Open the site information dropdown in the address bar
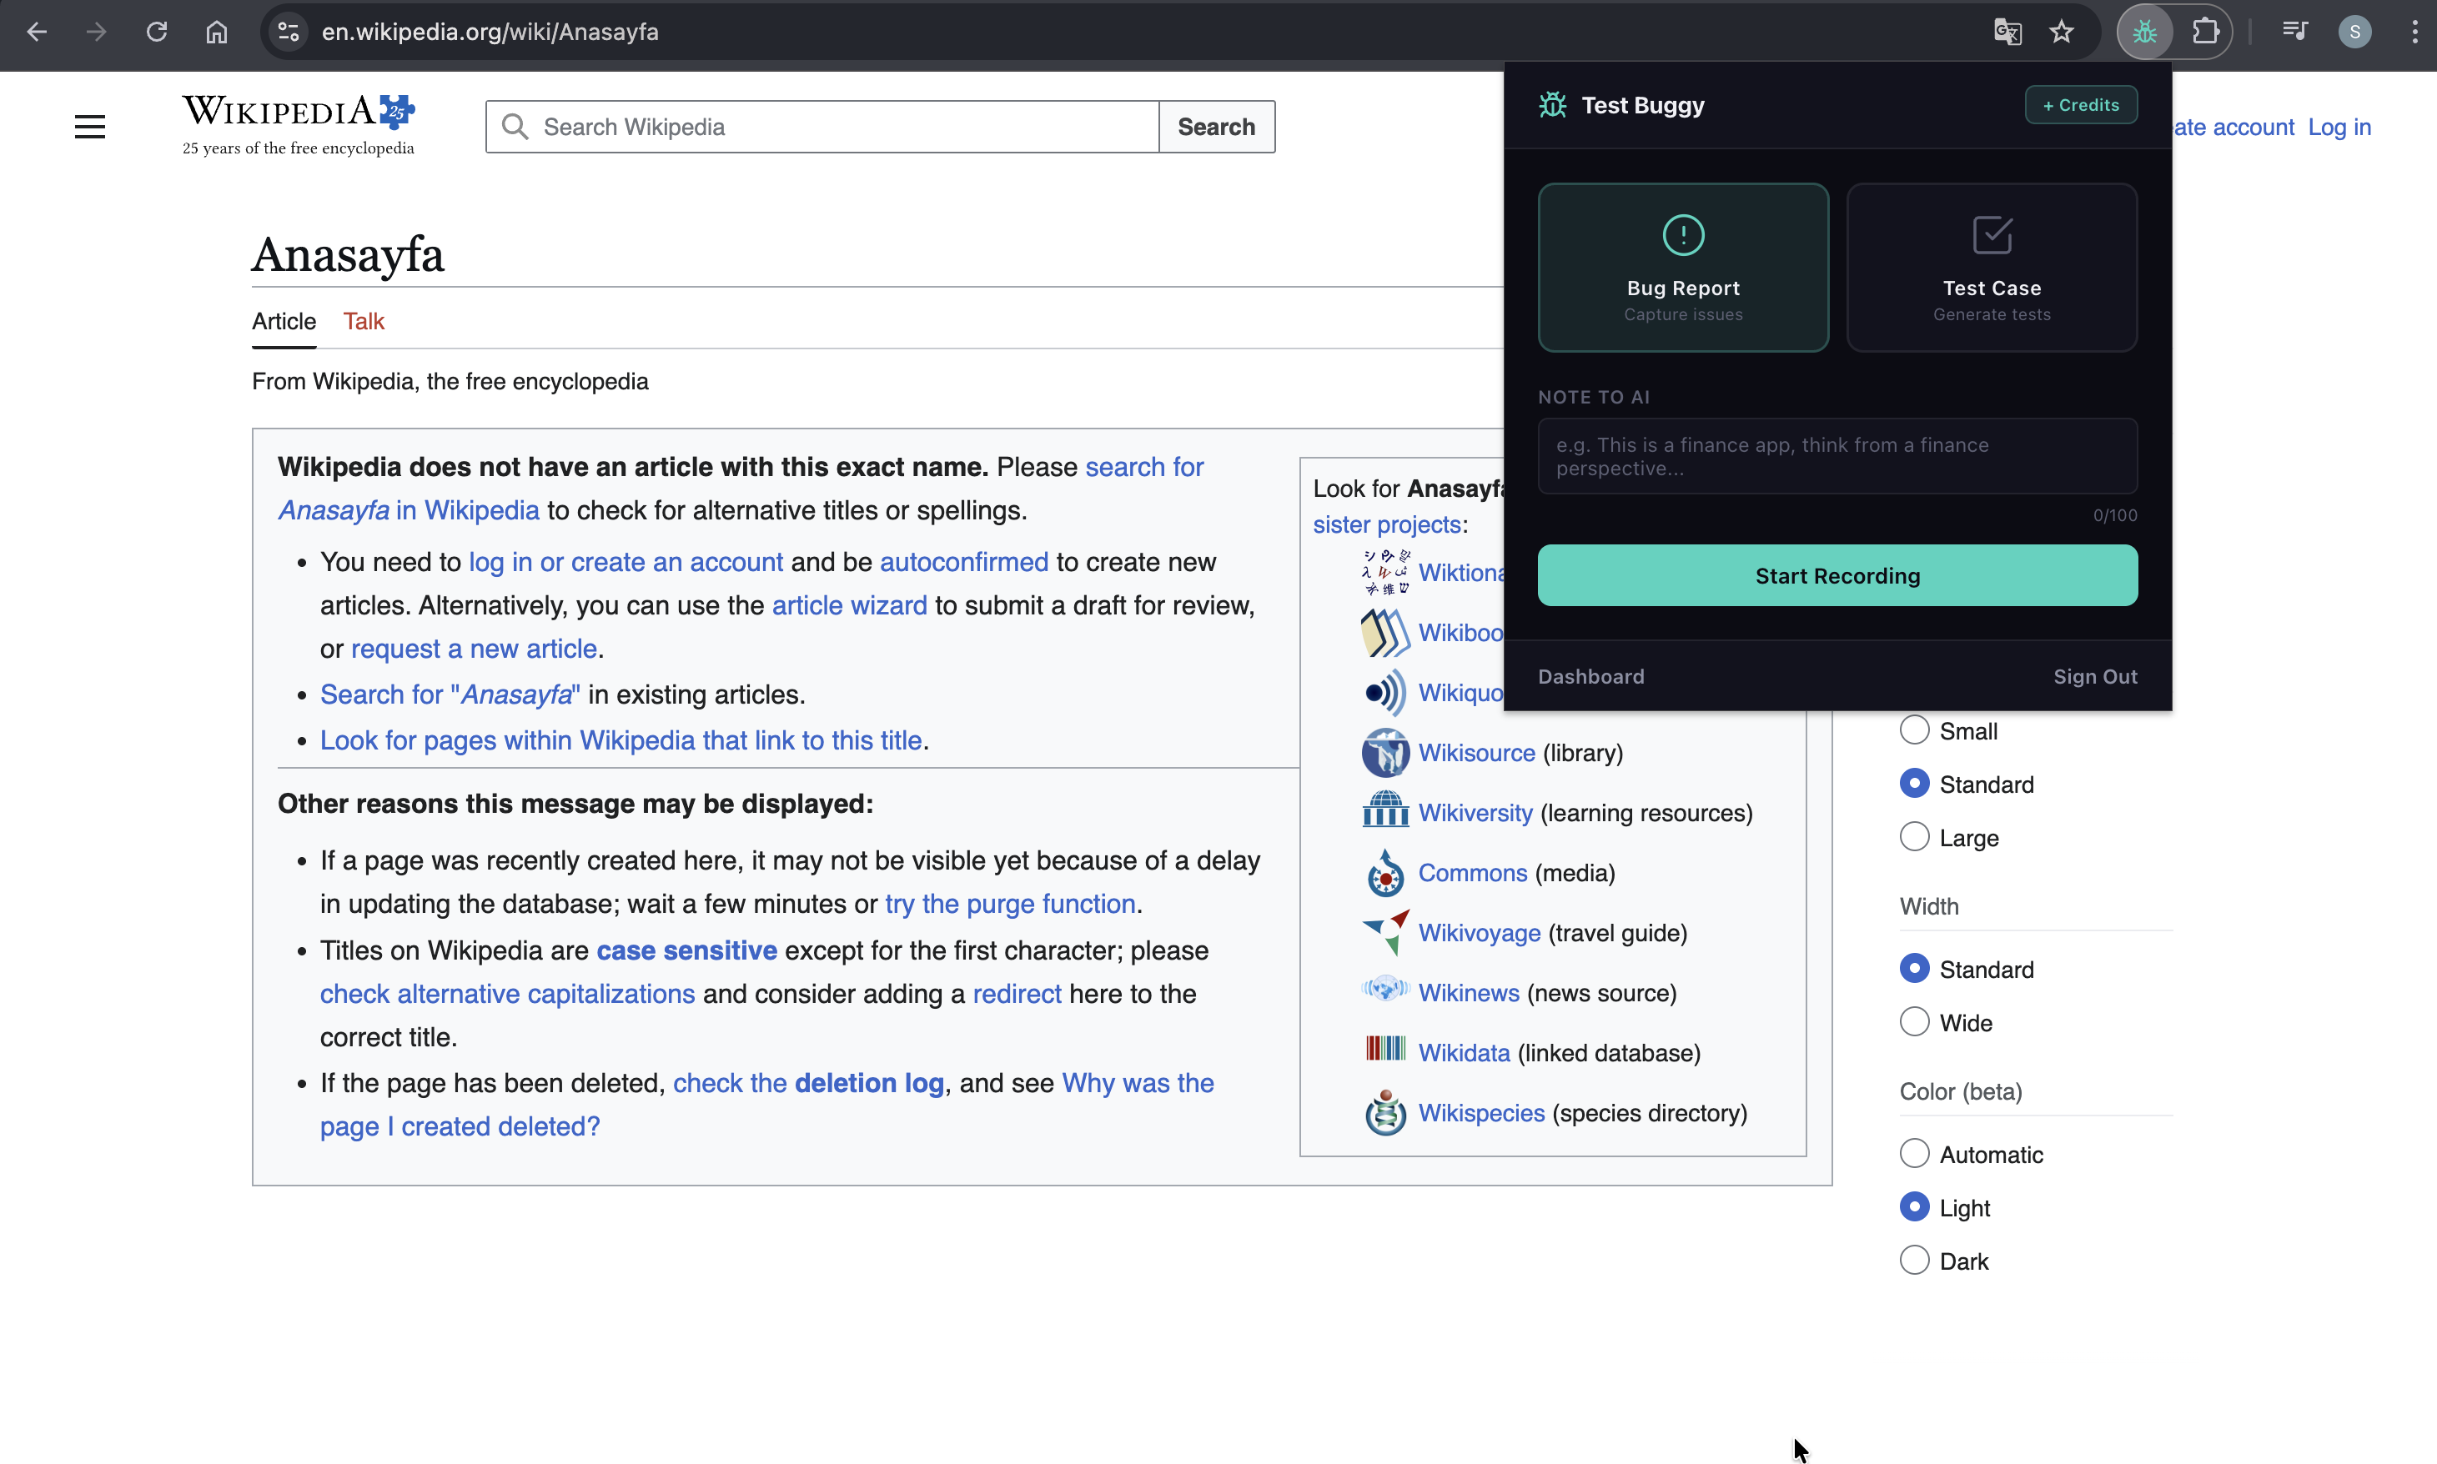 pos(288,32)
